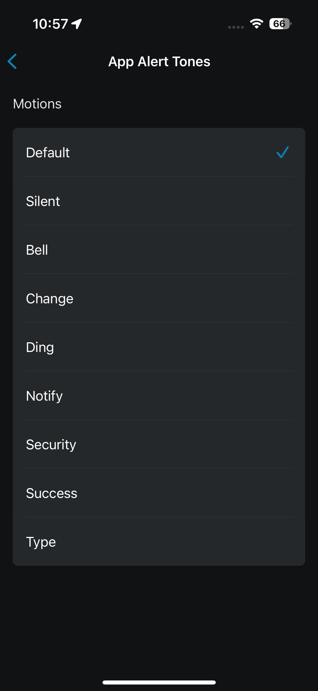This screenshot has height=691, width=318.
Task: Tap the App Alert Tones title
Action: click(159, 62)
